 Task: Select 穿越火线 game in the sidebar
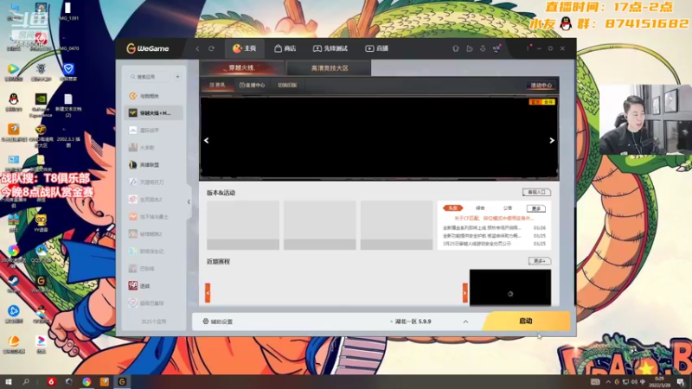point(154,113)
